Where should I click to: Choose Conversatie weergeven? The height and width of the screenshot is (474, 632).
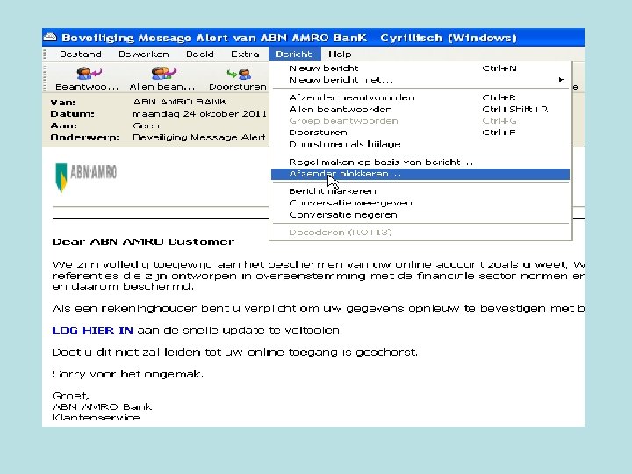point(420,203)
